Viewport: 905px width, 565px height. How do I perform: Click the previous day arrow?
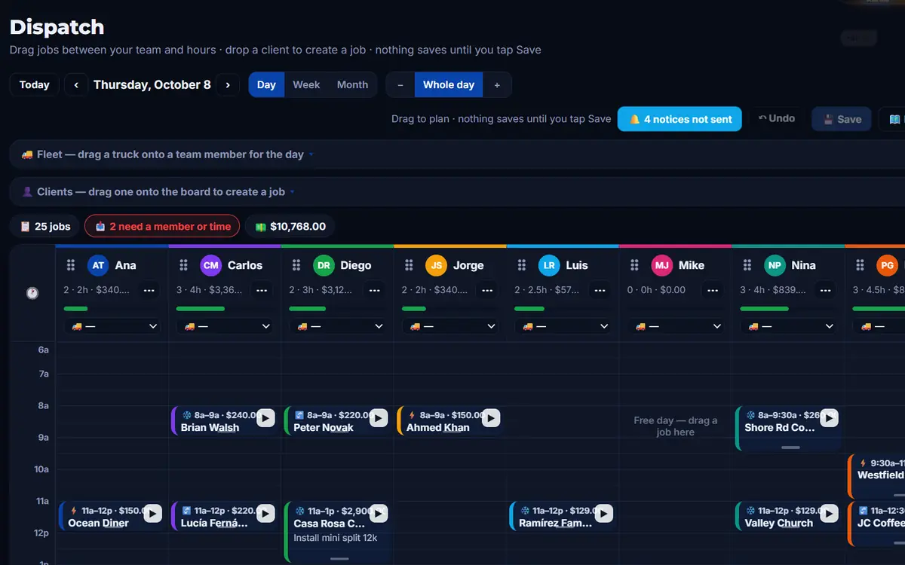(76, 85)
